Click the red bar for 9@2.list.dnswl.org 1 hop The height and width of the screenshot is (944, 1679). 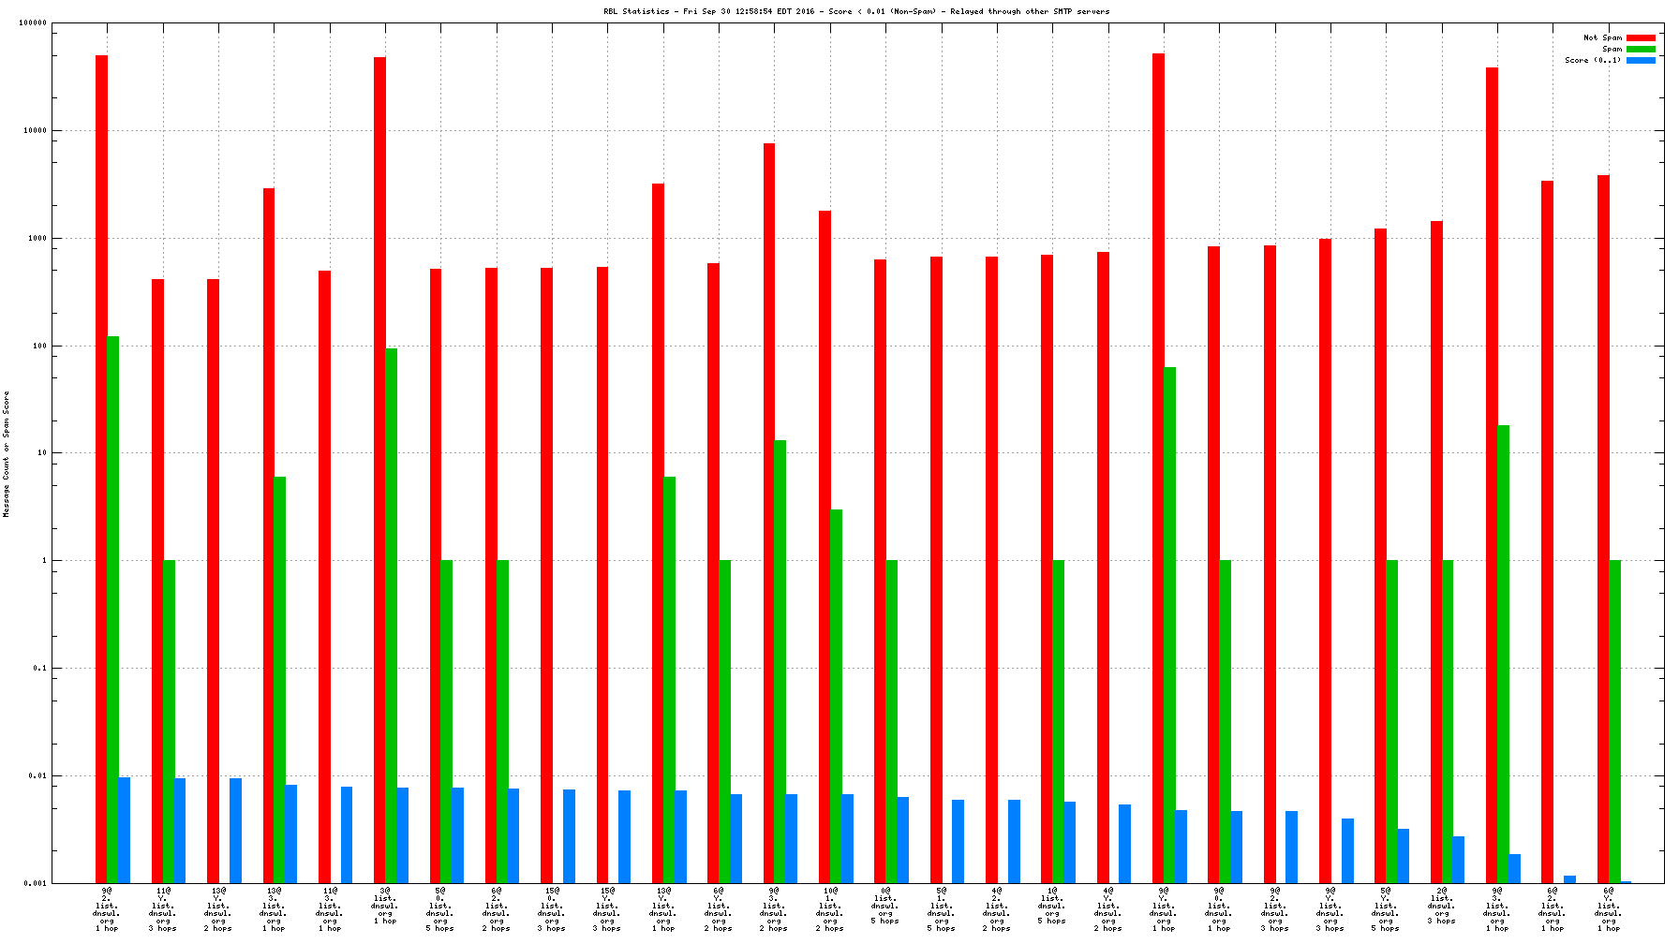click(x=101, y=468)
